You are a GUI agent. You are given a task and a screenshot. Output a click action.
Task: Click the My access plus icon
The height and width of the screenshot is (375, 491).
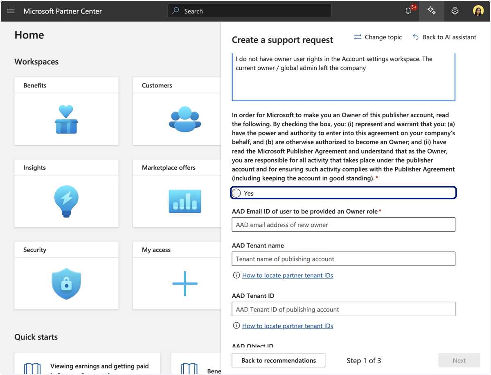click(185, 283)
